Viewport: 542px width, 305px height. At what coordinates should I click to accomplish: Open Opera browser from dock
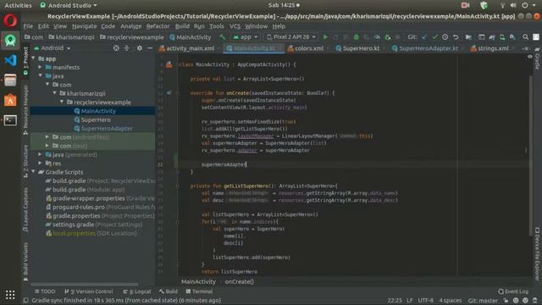pyautogui.click(x=10, y=20)
